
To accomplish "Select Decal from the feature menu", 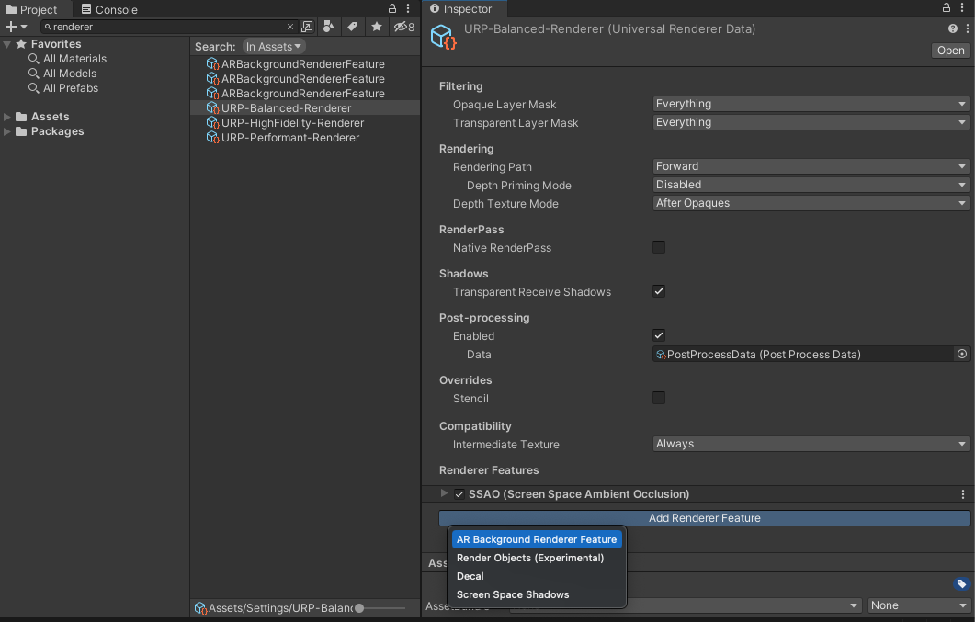I will pyautogui.click(x=469, y=576).
